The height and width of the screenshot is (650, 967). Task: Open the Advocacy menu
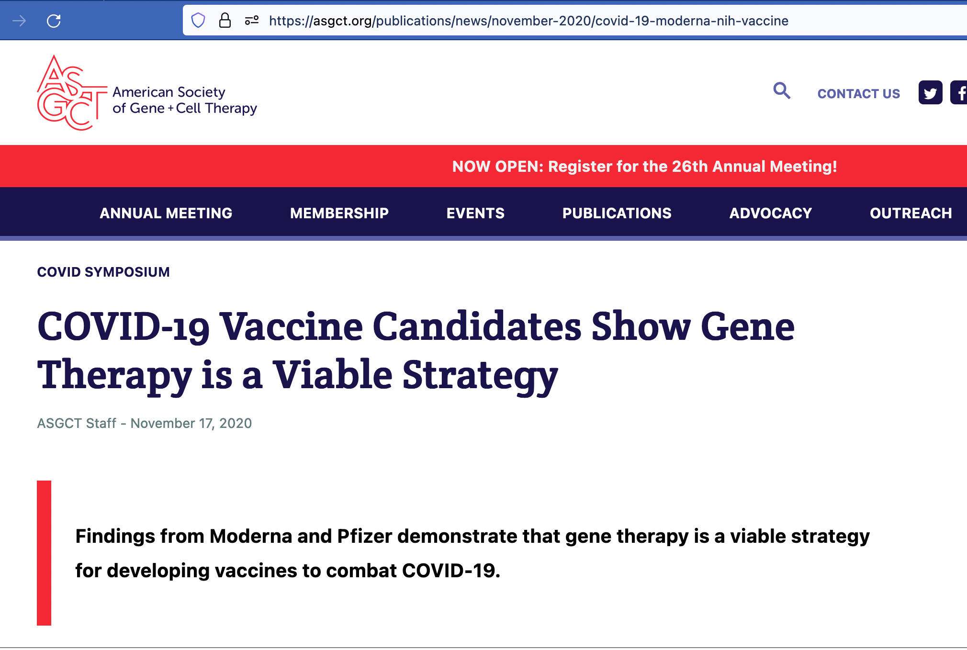tap(770, 213)
